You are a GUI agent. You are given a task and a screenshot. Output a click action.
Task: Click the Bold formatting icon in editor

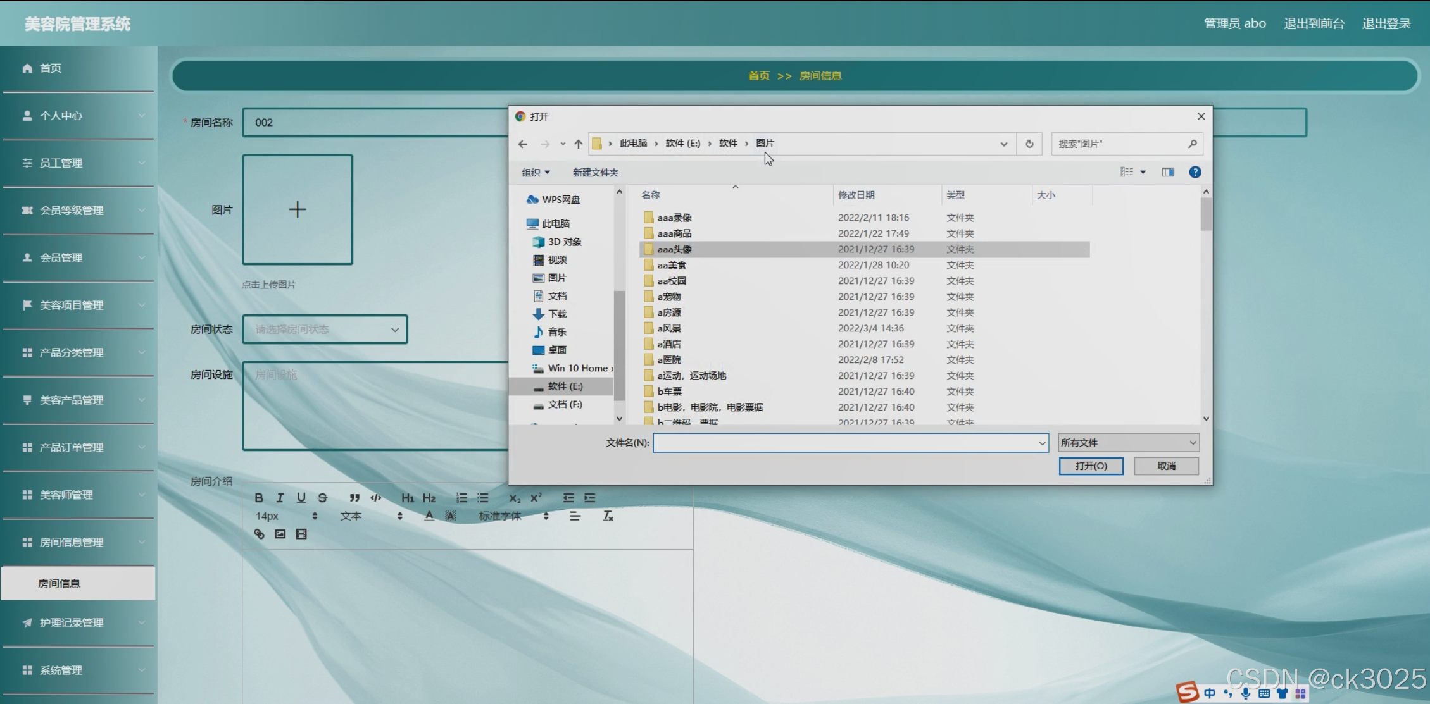259,498
